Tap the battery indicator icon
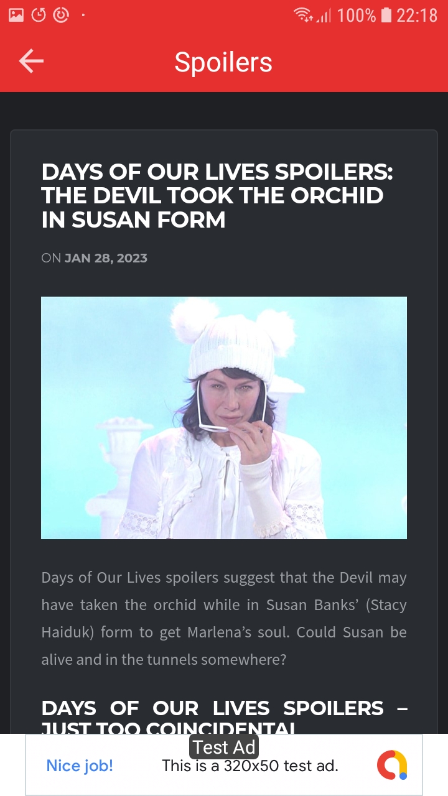 pos(386,14)
